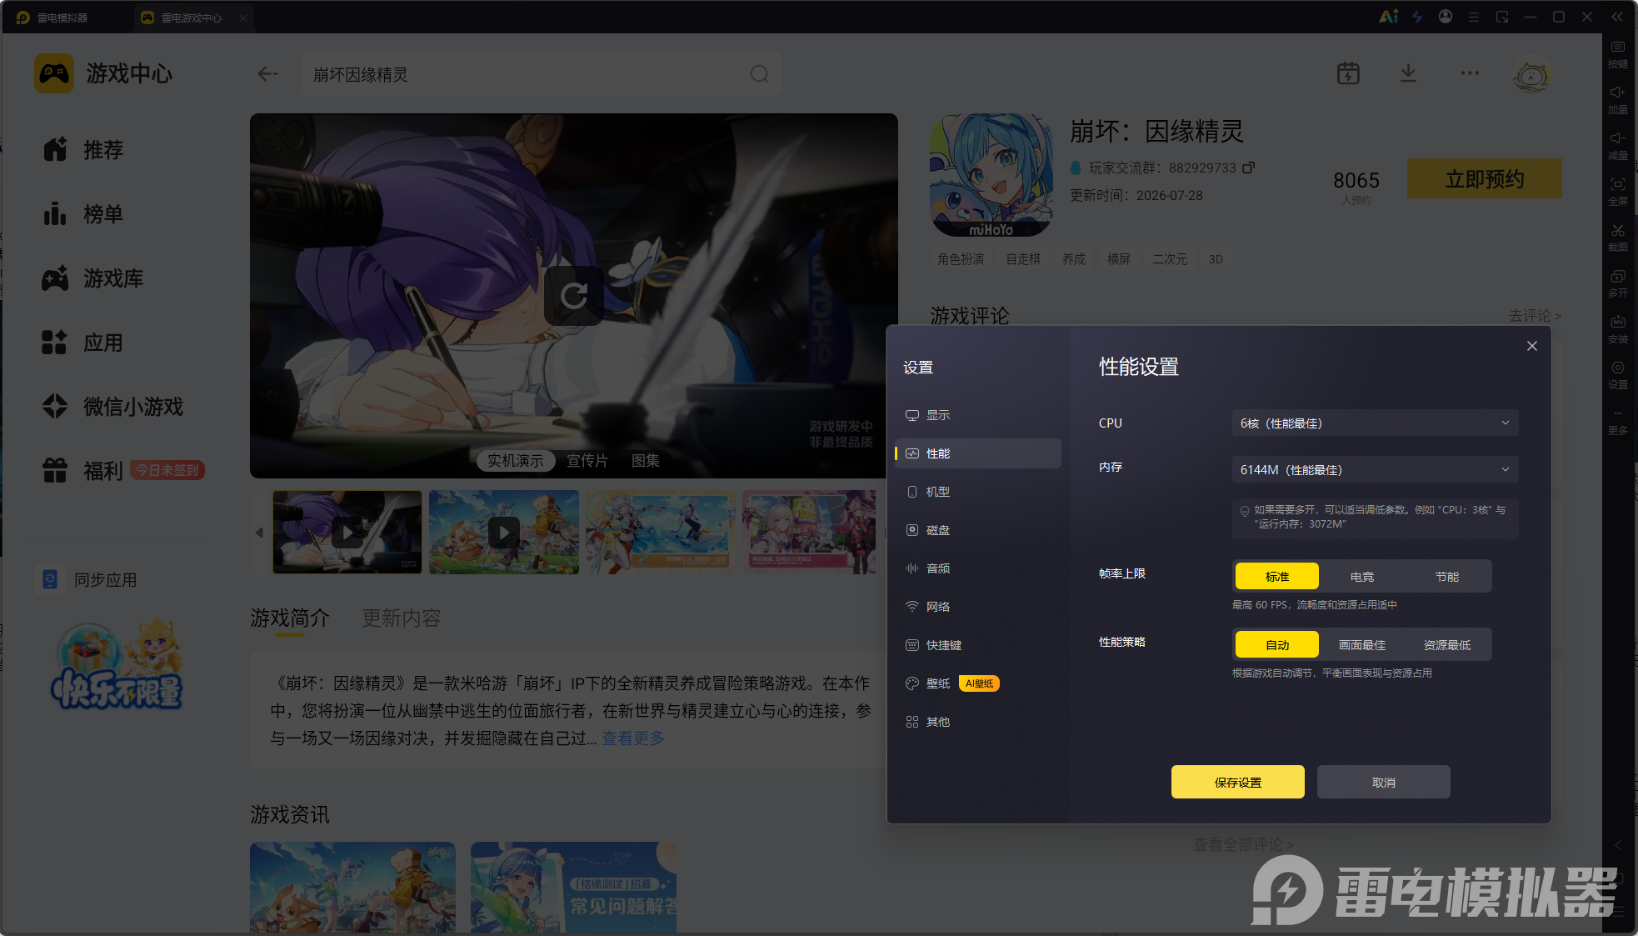
Task: Open the downloads icon in header
Action: 1408,73
